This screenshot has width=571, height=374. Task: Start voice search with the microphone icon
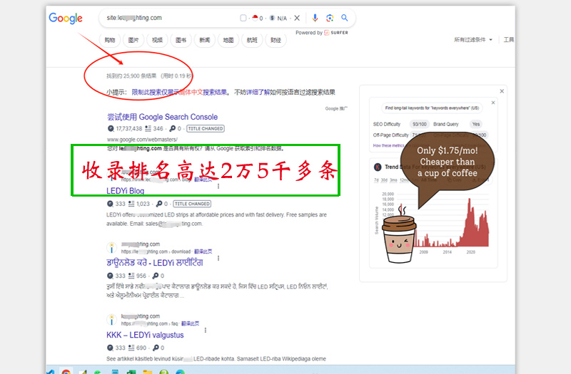(x=315, y=18)
